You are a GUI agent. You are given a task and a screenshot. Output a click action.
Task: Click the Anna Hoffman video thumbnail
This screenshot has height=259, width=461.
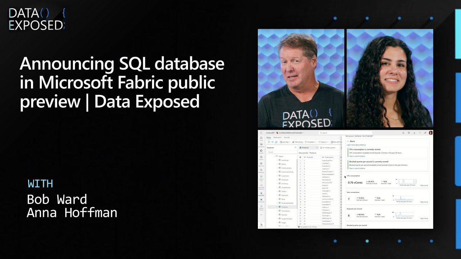(390, 78)
